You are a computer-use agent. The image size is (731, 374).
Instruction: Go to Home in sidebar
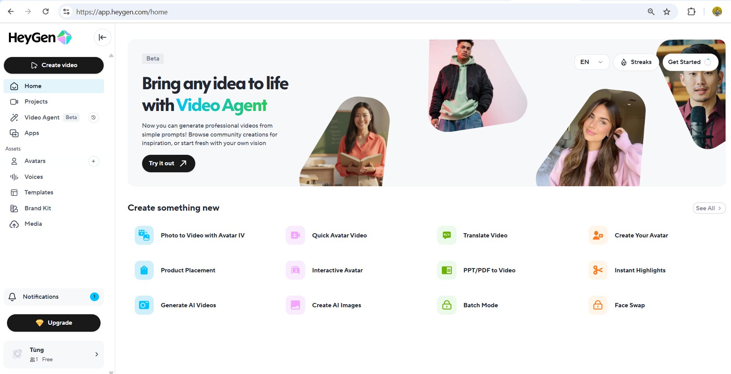tap(54, 86)
